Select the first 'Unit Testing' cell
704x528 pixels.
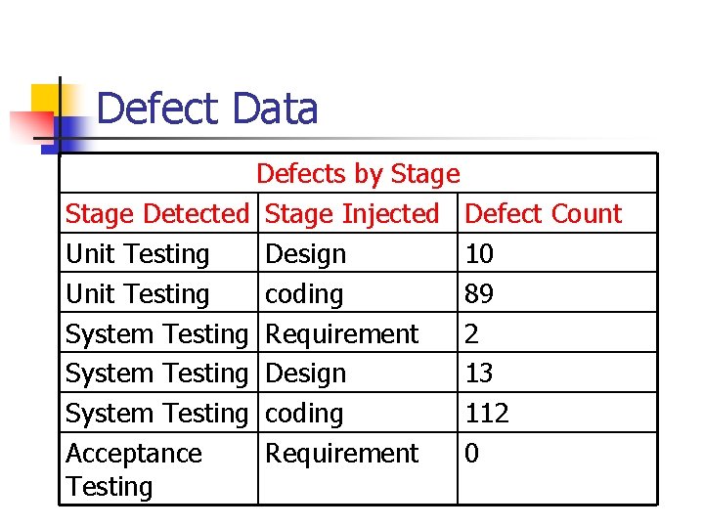(159, 253)
